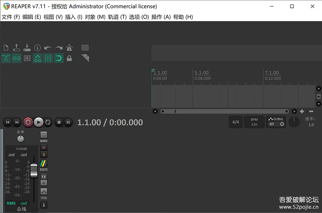This screenshot has height=213, width=322.
Task: Undo the last action
Action: (x=48, y=48)
